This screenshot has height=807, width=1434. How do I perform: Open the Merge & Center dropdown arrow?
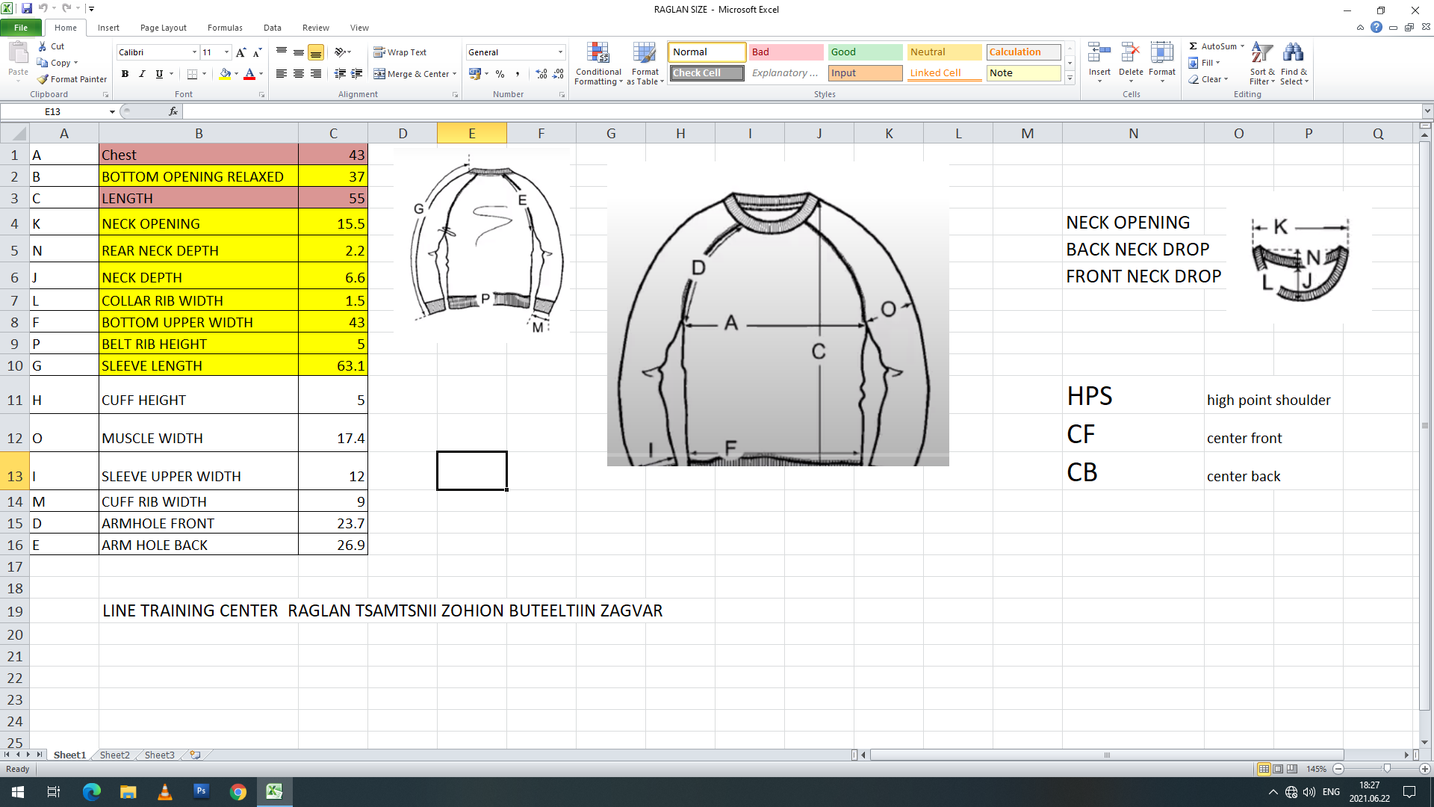click(x=454, y=74)
